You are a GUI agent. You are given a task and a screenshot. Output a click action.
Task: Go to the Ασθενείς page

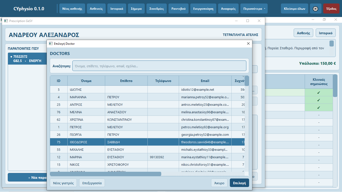pos(96,8)
